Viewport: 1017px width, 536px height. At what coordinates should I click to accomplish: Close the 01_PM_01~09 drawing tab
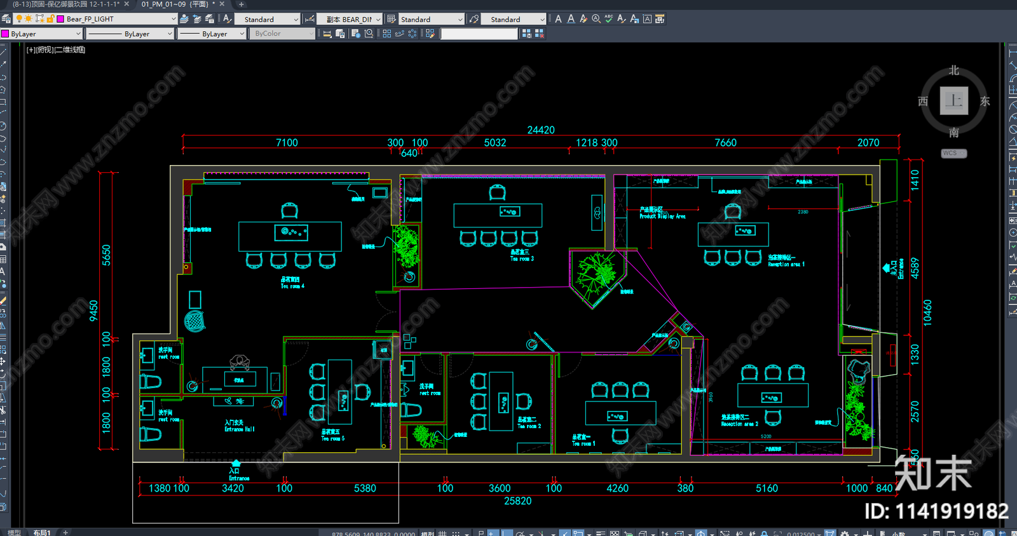click(x=222, y=4)
